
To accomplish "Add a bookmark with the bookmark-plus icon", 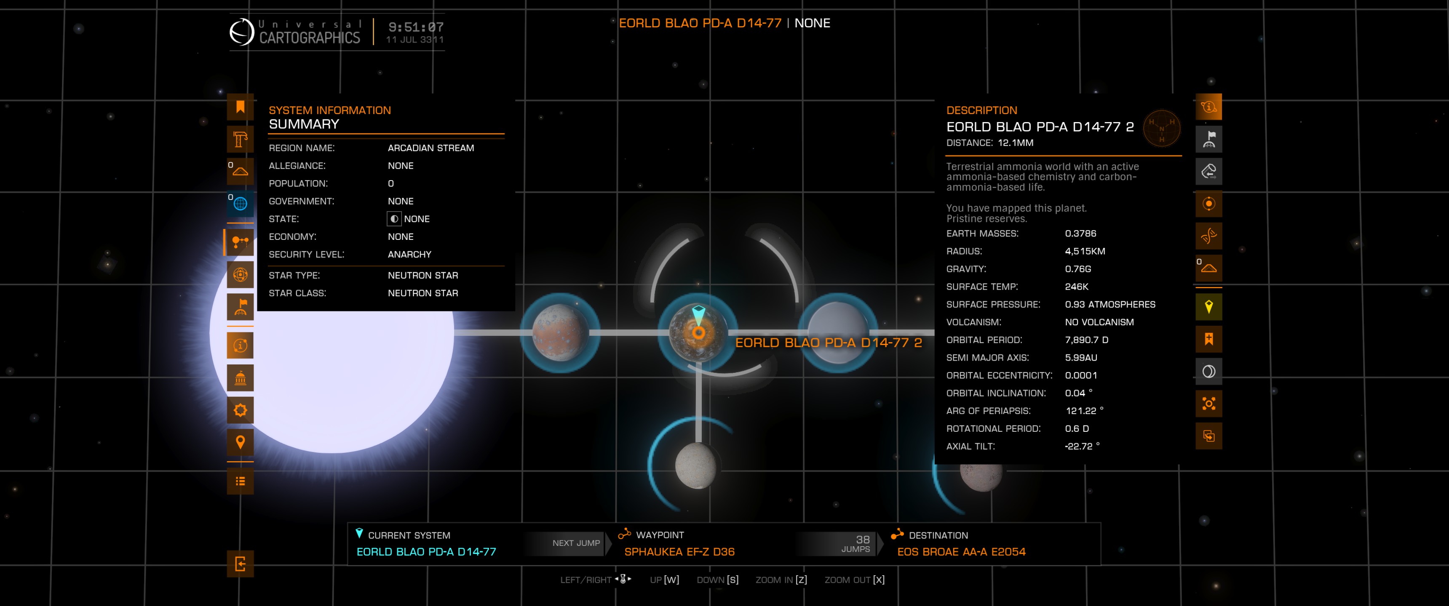I will click(1208, 339).
